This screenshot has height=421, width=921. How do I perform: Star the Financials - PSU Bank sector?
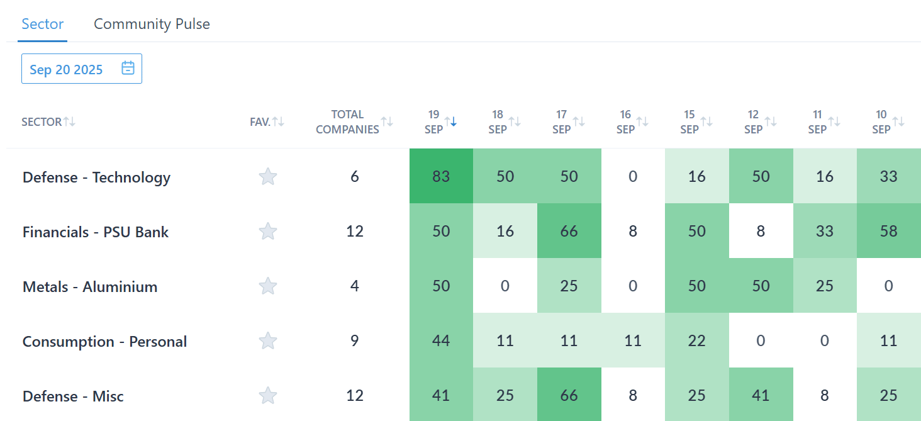[268, 232]
